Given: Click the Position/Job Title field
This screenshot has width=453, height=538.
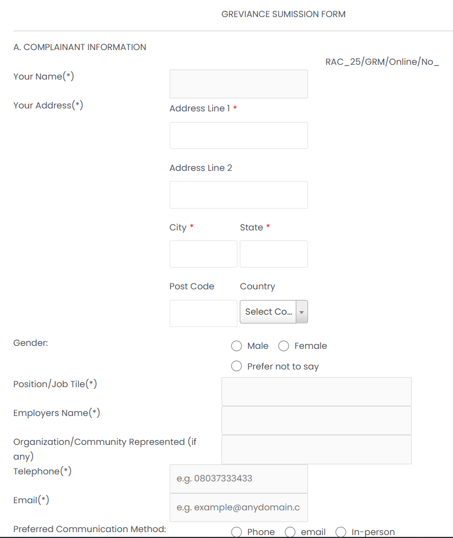Looking at the screenshot, I should (x=316, y=392).
